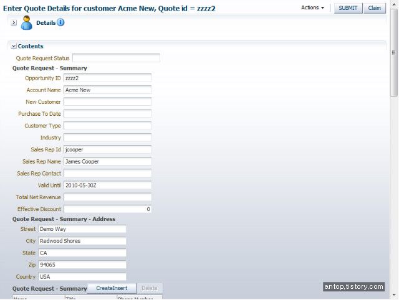Expand the Details section
This screenshot has width=399, height=300.
click(14, 22)
